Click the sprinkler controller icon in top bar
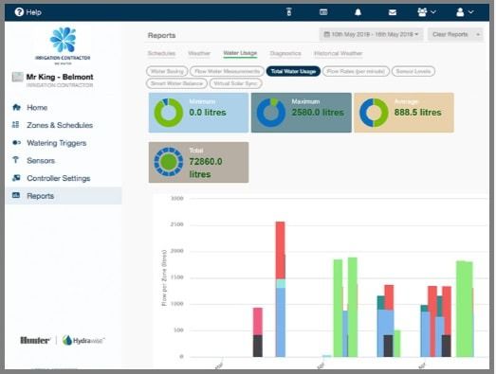The height and width of the screenshot is (374, 496). click(289, 12)
